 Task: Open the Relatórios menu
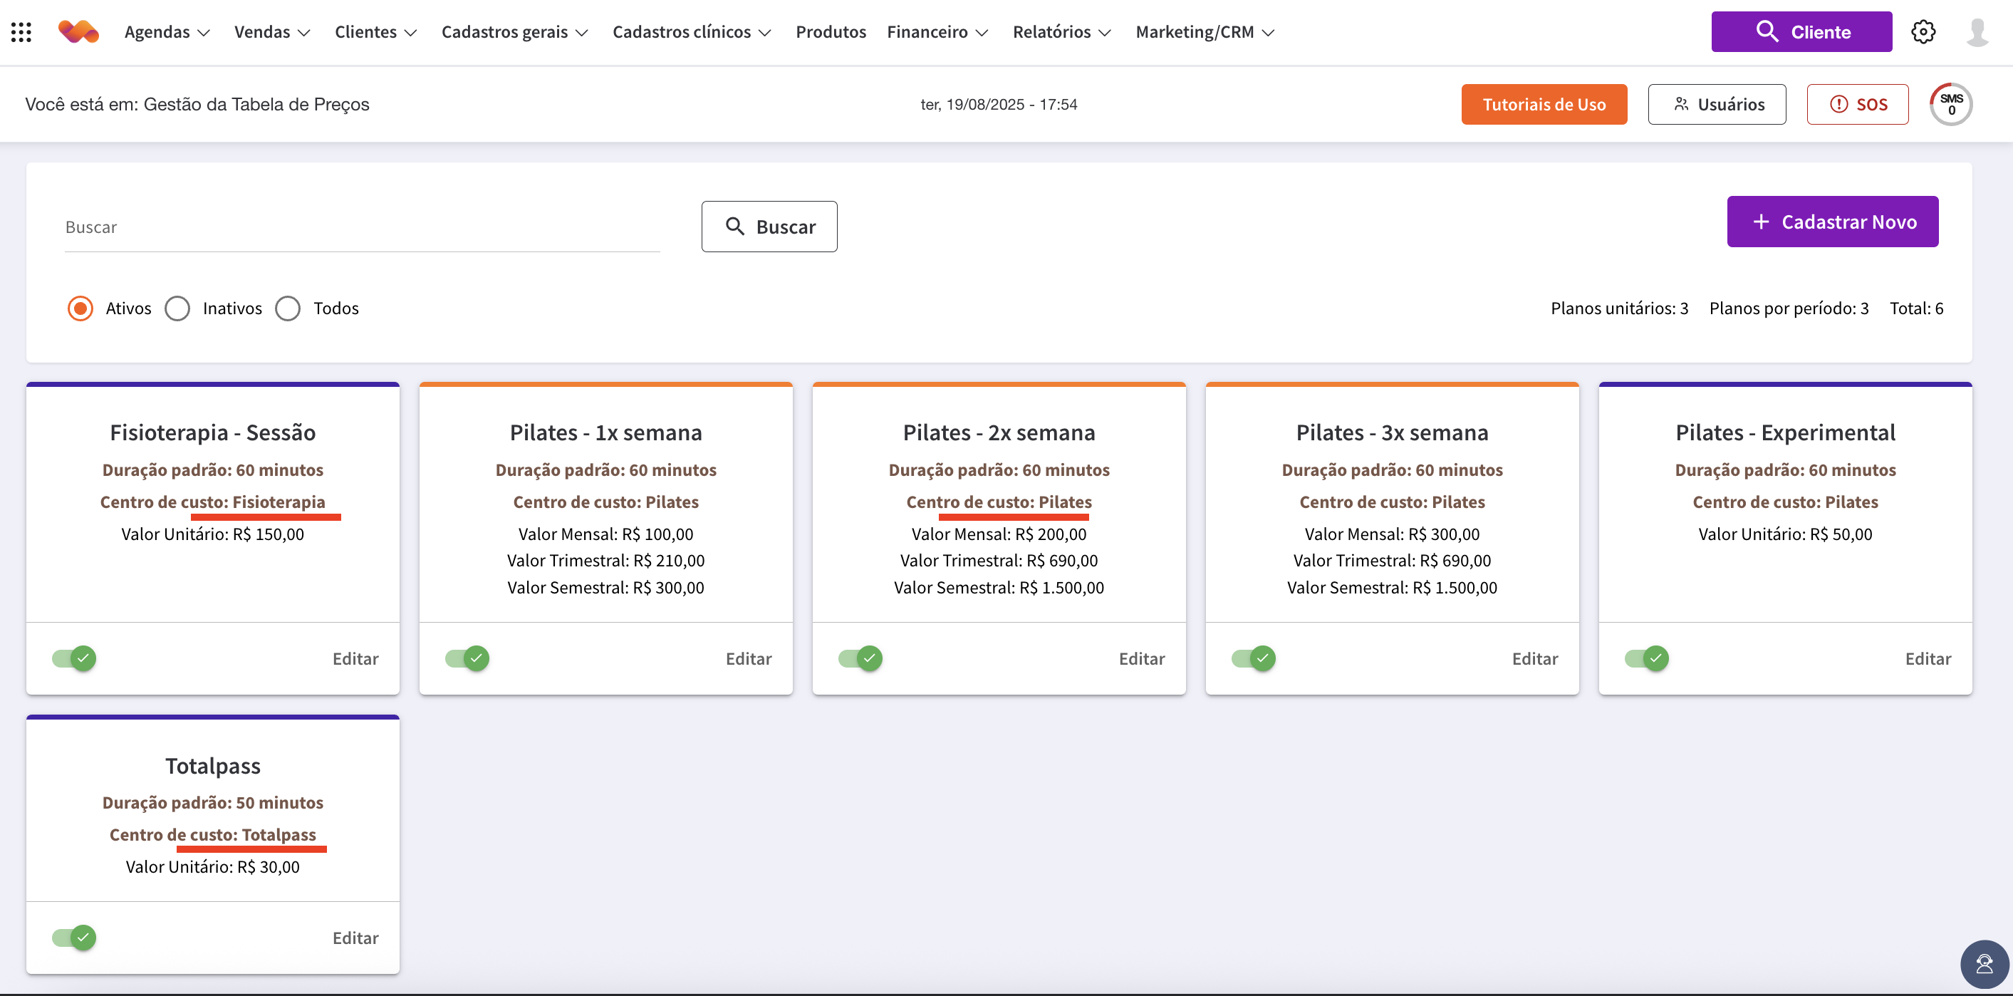[1061, 32]
